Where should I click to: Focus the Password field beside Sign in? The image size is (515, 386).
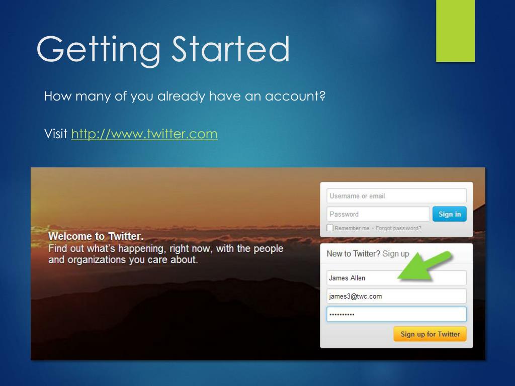click(378, 214)
